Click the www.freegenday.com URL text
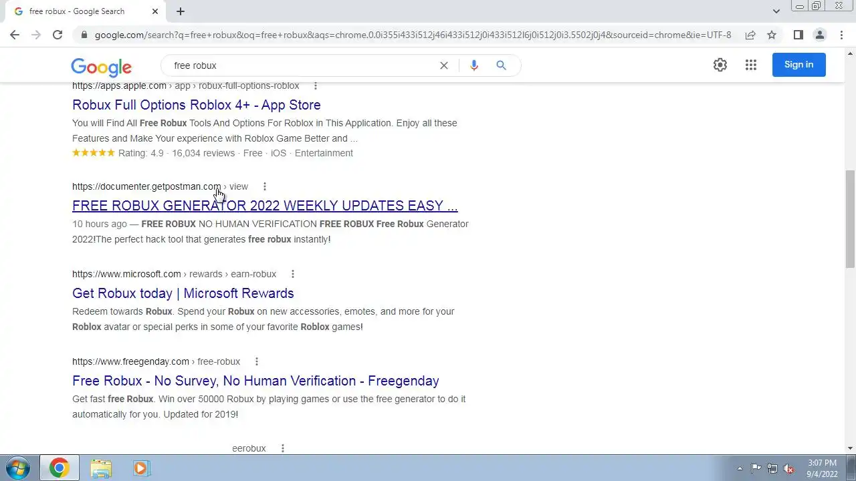This screenshot has width=856, height=481. click(x=156, y=361)
